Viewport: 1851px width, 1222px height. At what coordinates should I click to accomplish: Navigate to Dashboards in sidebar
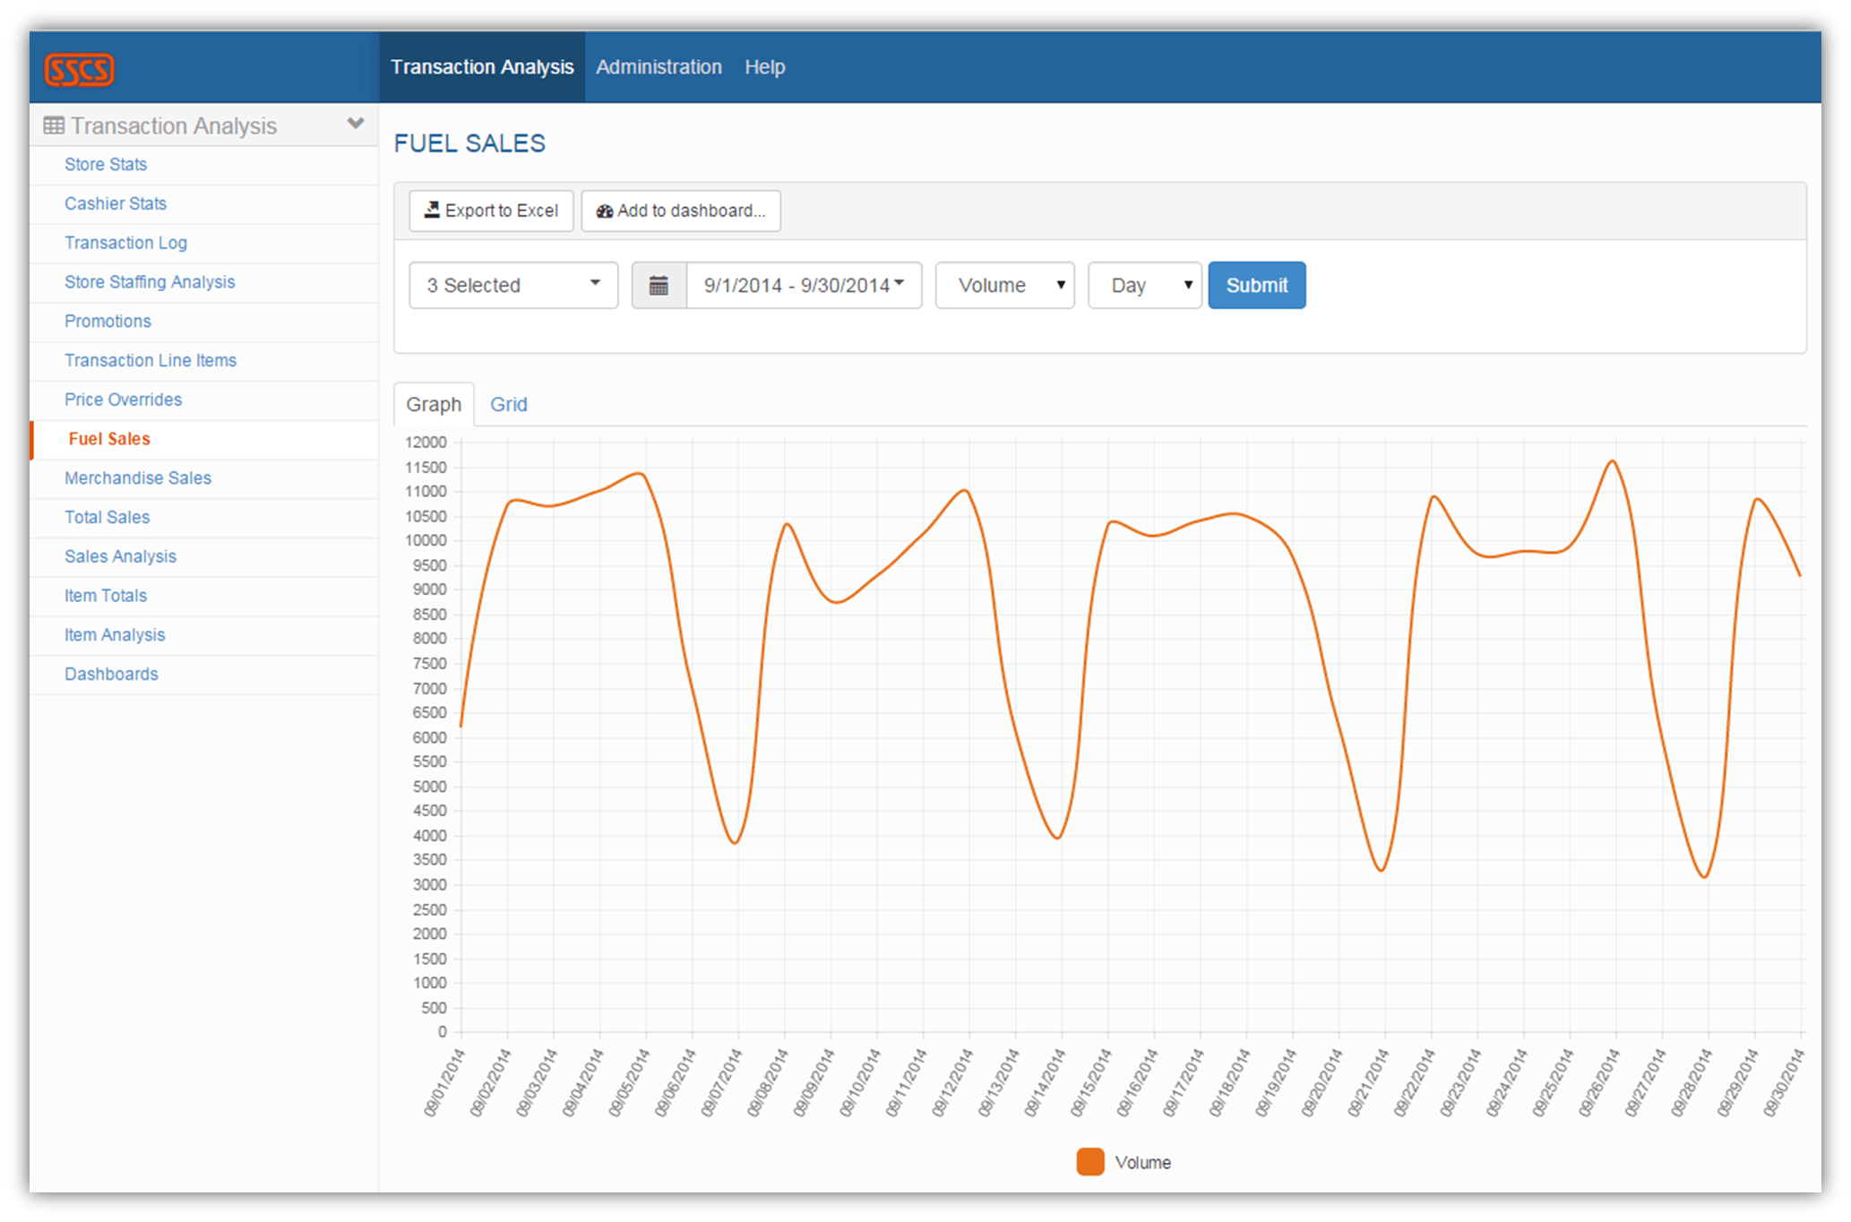coord(111,674)
